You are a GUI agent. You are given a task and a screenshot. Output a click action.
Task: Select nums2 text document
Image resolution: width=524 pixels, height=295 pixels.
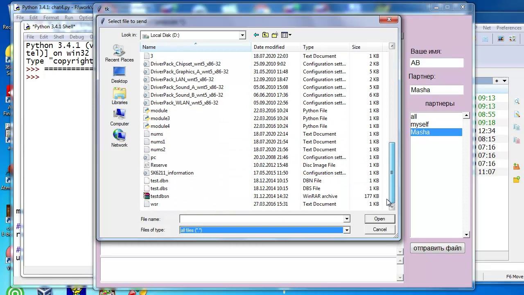click(158, 150)
